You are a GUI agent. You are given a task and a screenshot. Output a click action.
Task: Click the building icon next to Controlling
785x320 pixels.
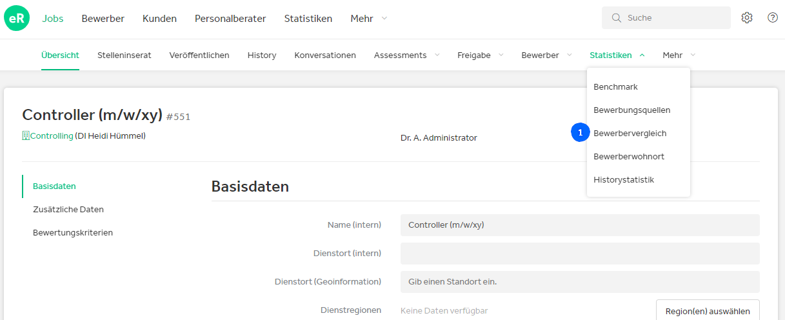click(26, 136)
